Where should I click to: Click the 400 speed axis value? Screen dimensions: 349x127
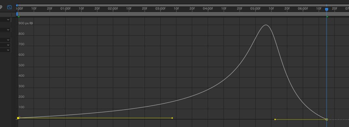click(21, 76)
